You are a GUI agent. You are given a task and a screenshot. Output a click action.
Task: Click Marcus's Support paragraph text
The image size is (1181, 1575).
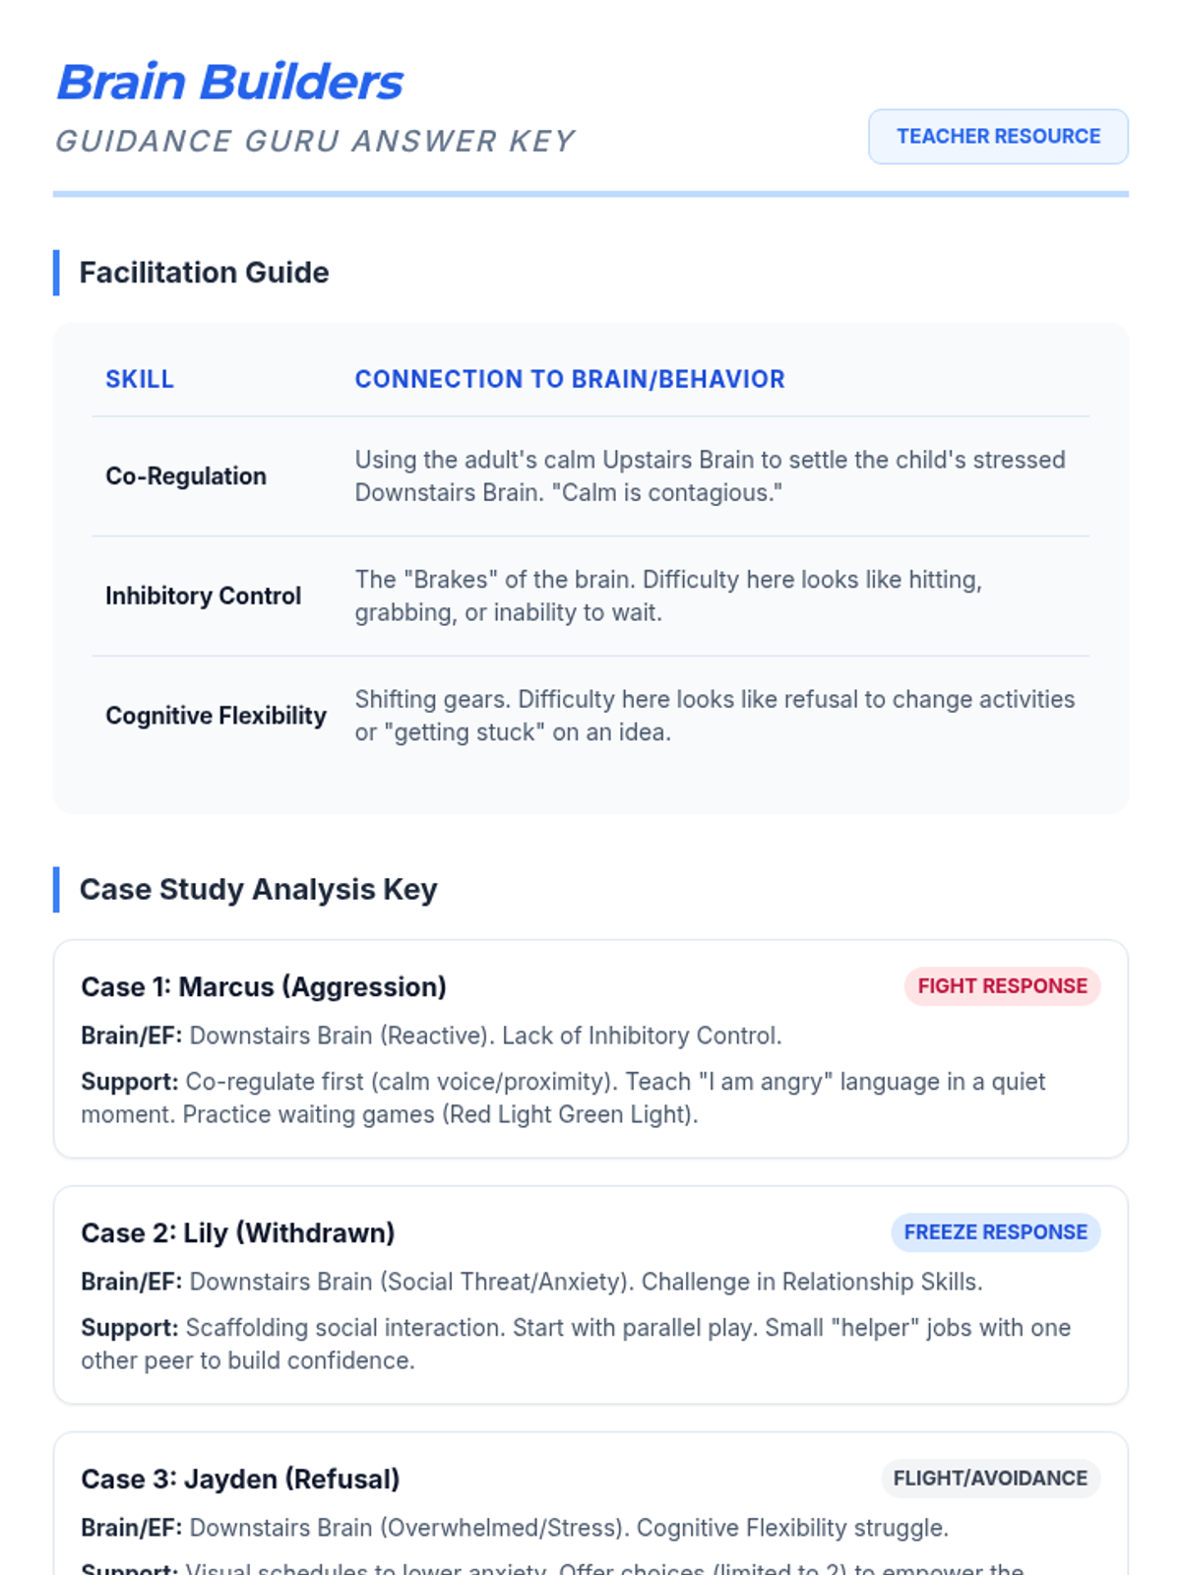click(x=563, y=1099)
